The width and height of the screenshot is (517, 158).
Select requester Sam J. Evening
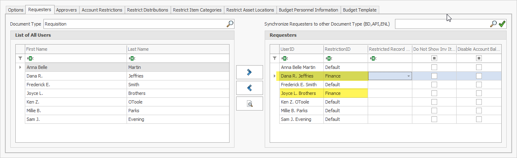[x=301, y=119]
